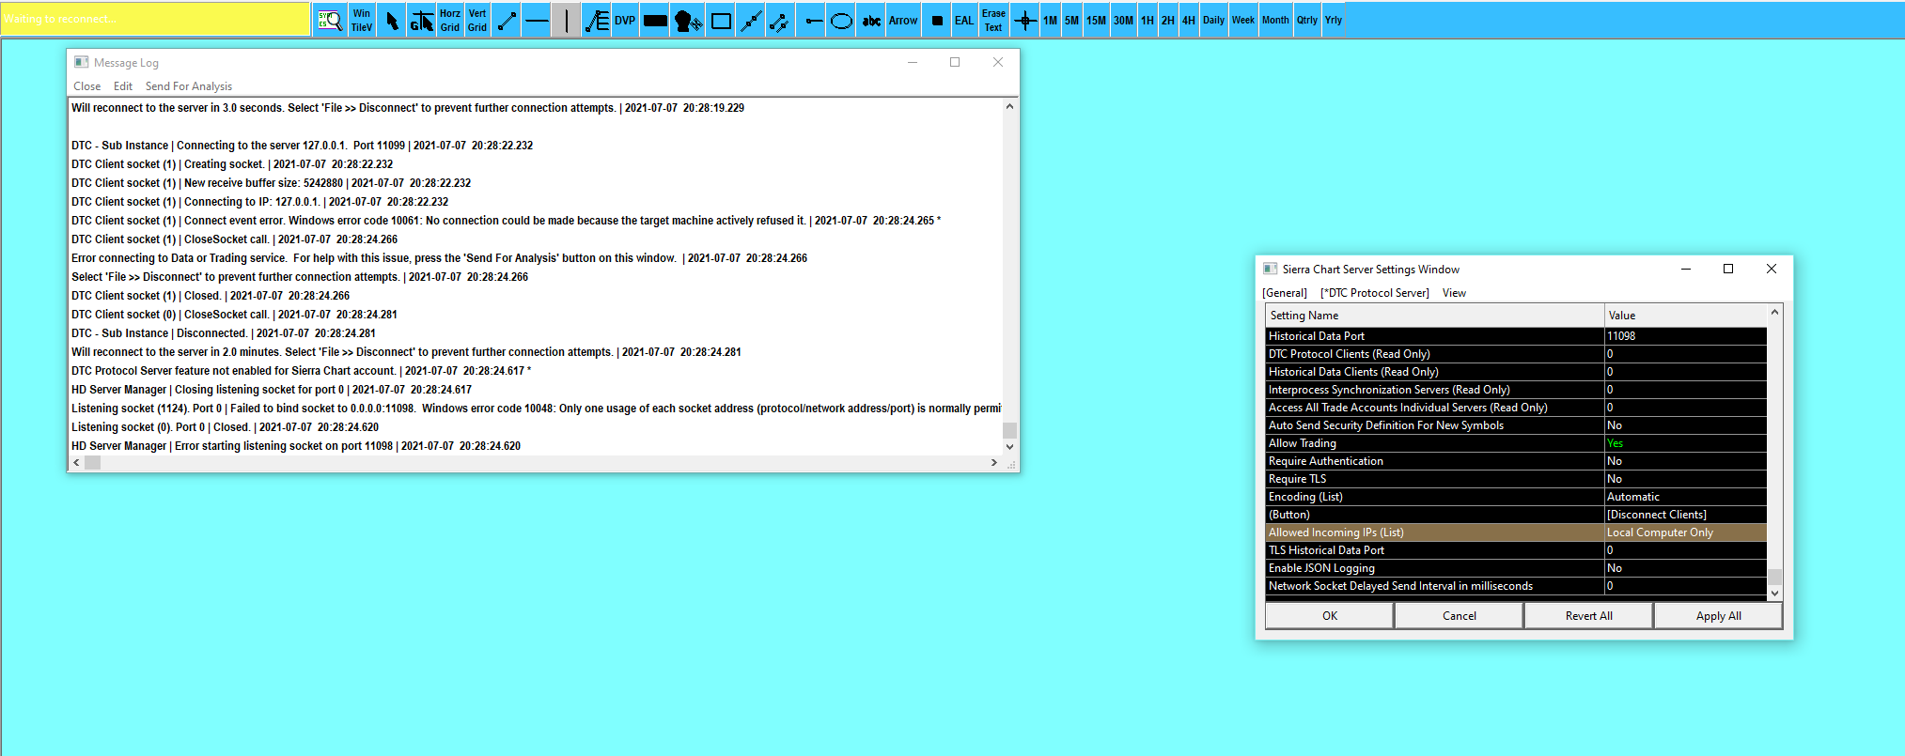Click the head and satellite icon

click(687, 20)
